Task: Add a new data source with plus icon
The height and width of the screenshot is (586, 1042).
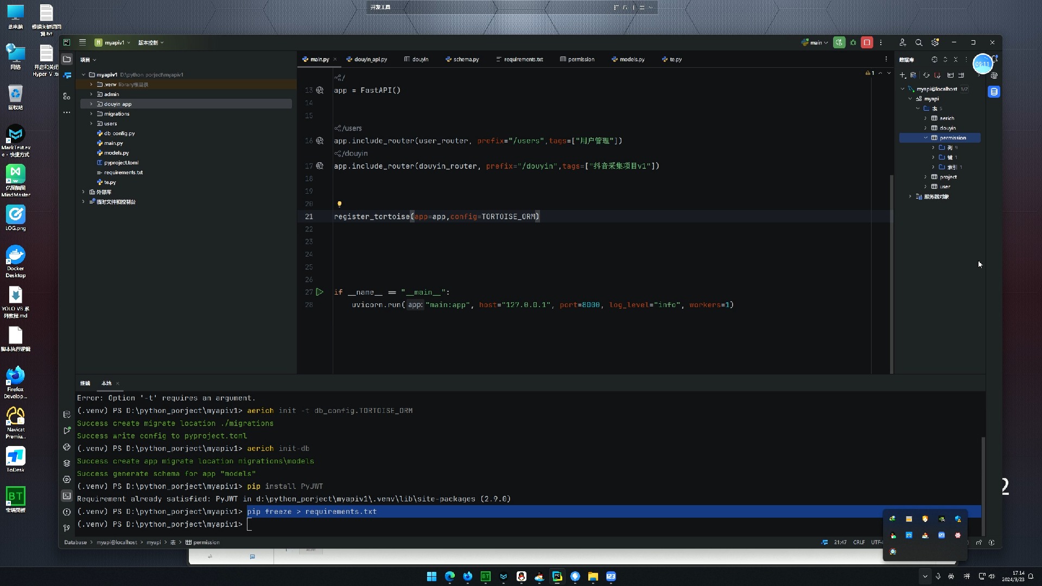Action: pos(903,75)
